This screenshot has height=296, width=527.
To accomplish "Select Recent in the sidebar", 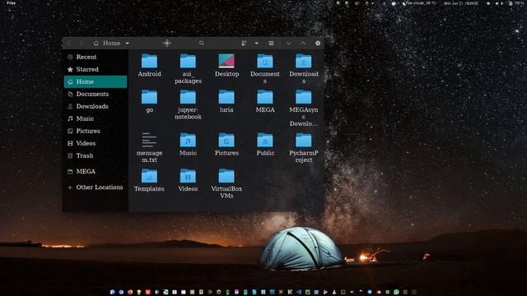I will click(96, 57).
